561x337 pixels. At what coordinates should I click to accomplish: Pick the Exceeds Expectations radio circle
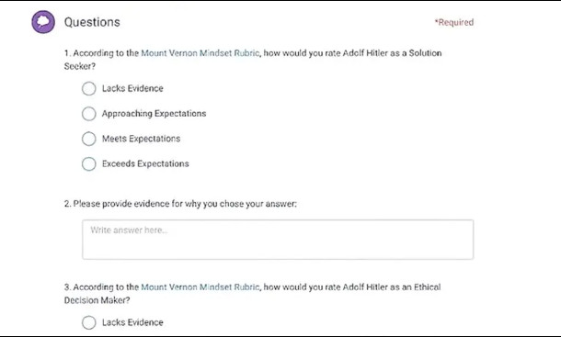[88, 164]
